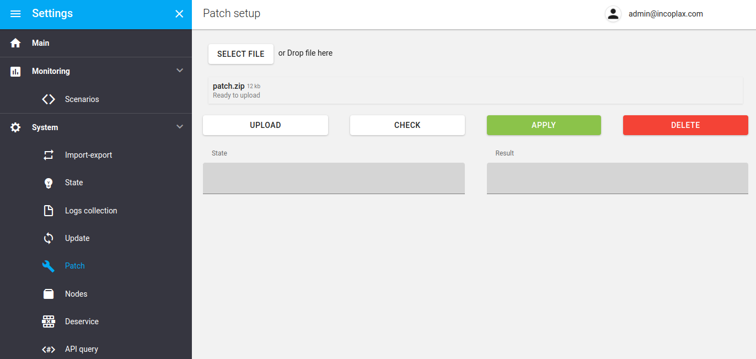
Task: Click admin@incoplax.com account name
Action: (666, 14)
